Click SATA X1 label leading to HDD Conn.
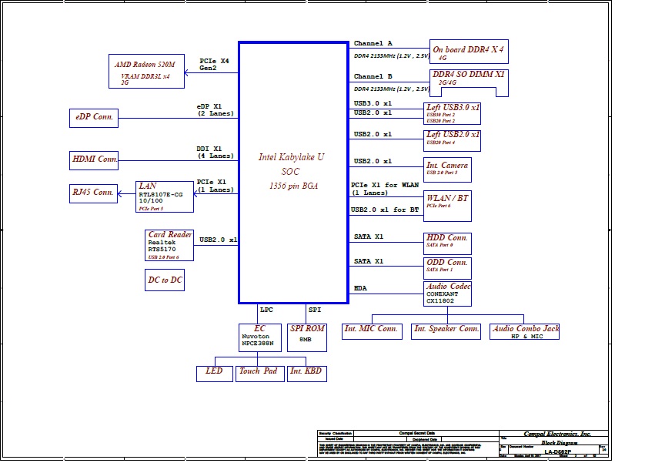 (369, 237)
